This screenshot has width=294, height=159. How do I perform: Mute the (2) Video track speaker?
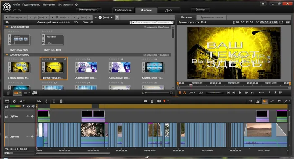[33, 136]
